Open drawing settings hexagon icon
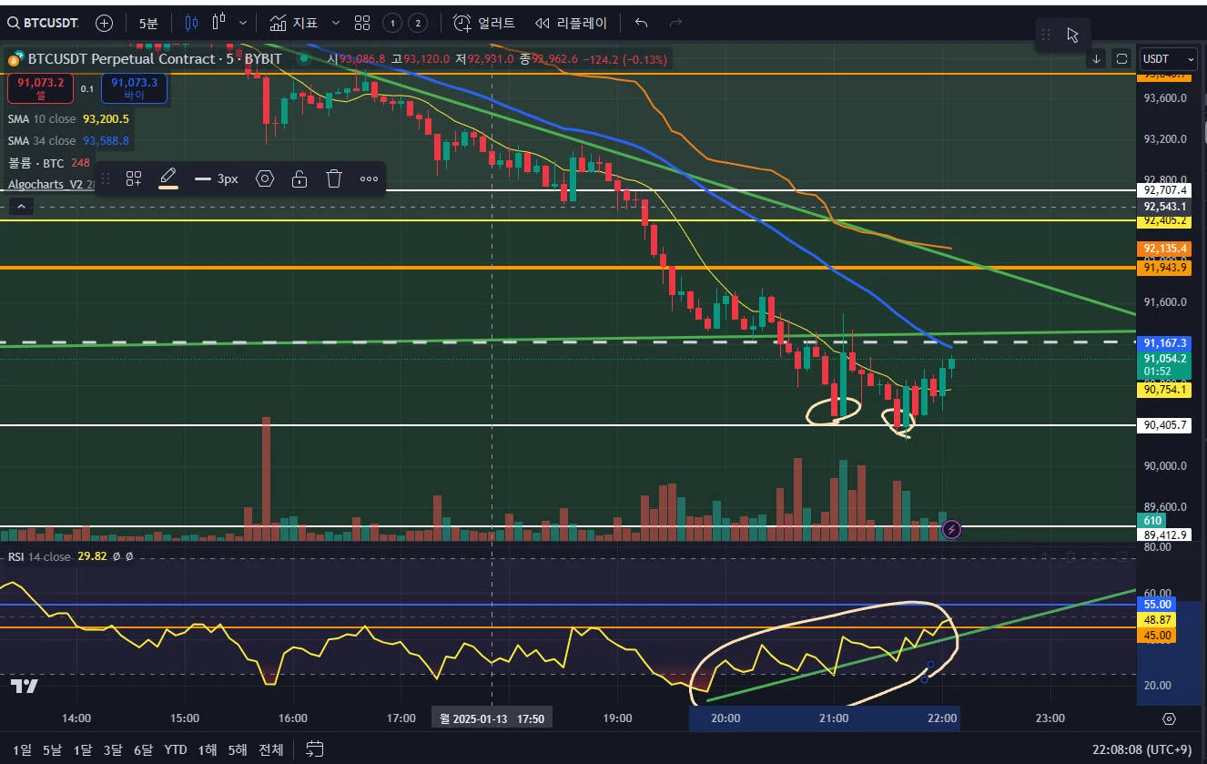 [265, 178]
